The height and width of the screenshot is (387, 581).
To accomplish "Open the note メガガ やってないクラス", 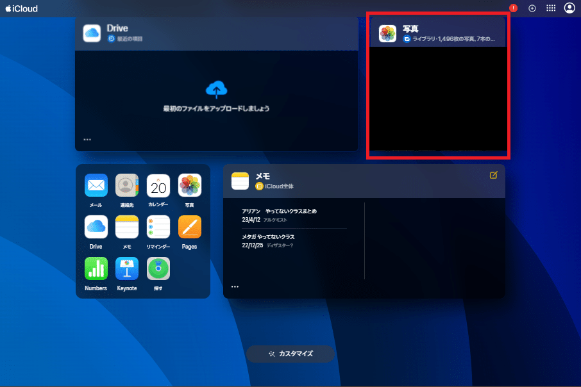I will coord(294,241).
